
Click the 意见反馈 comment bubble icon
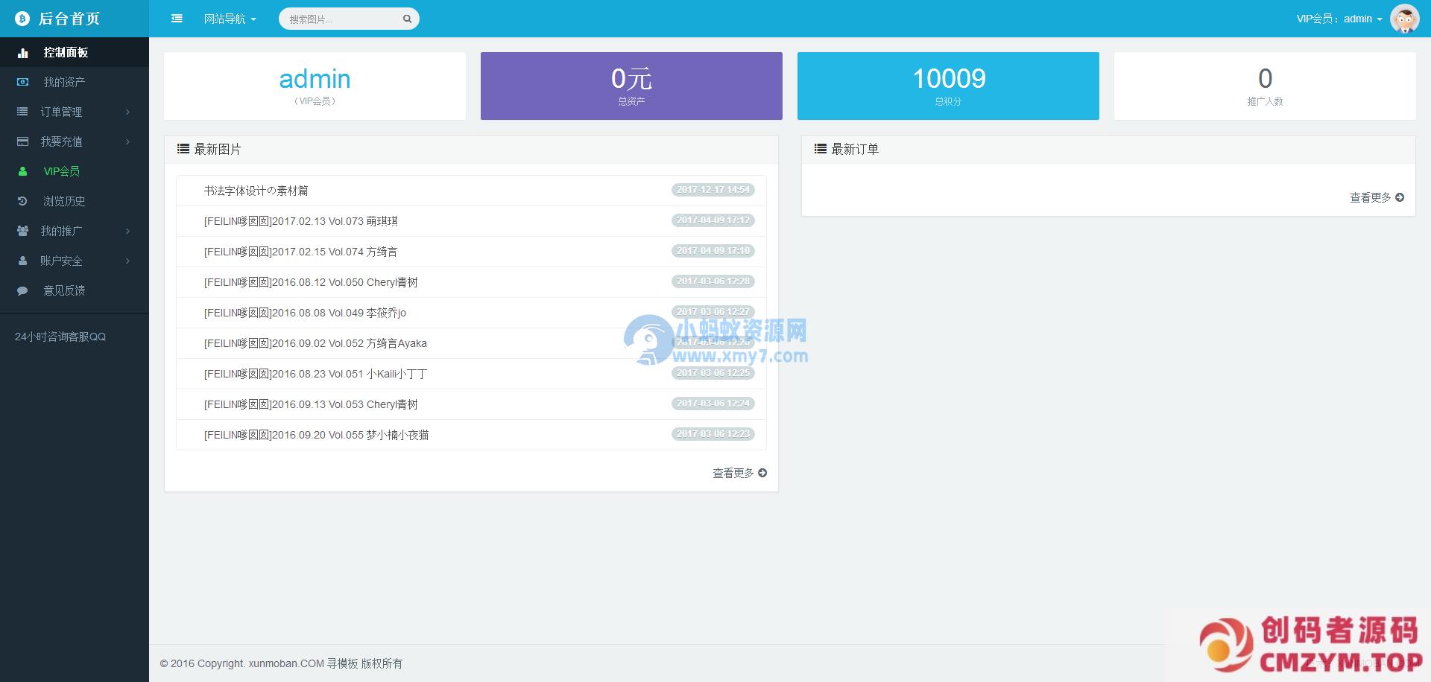[x=23, y=290]
